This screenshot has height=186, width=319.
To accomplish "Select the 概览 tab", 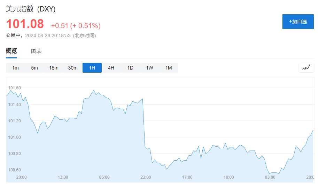I will coord(11,51).
